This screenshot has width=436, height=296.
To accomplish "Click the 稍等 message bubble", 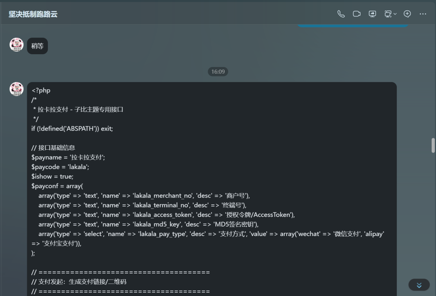I will [37, 46].
